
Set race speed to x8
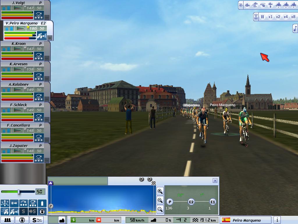293,17
